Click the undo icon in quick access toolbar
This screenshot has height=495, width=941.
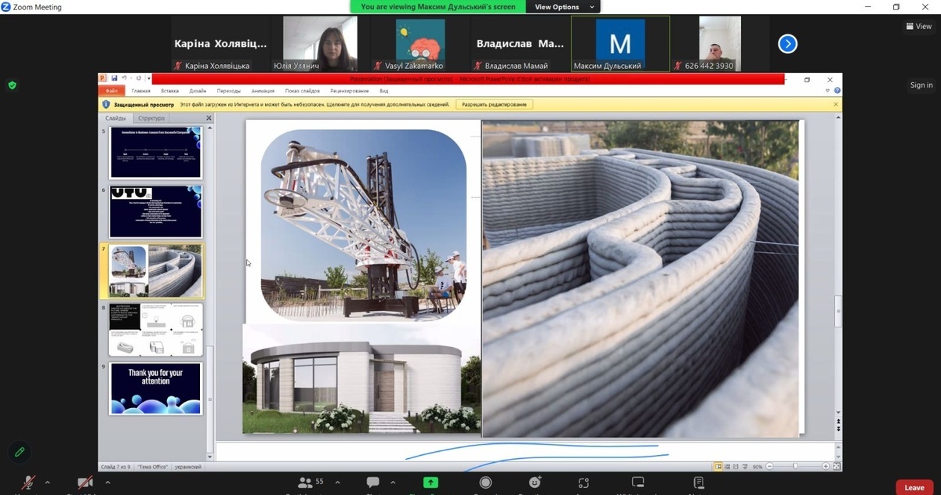pyautogui.click(x=124, y=78)
